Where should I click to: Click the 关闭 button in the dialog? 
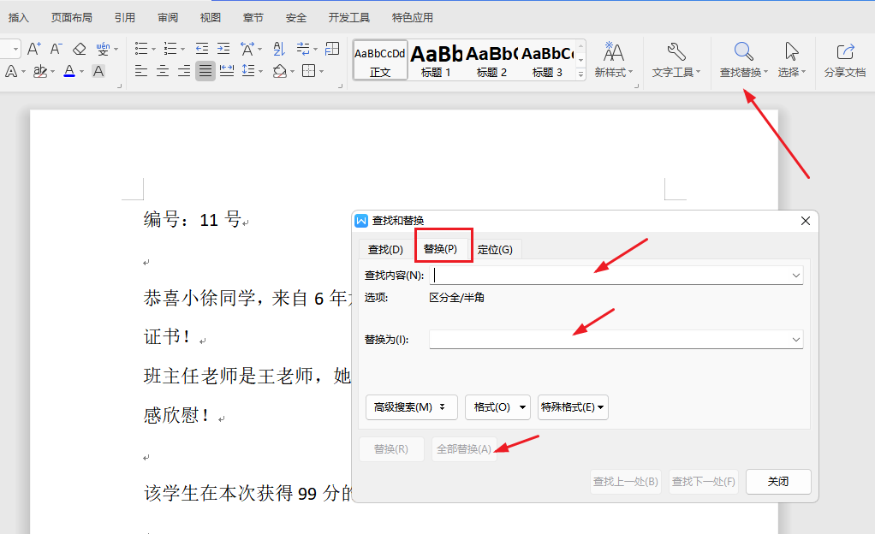pyautogui.click(x=777, y=482)
